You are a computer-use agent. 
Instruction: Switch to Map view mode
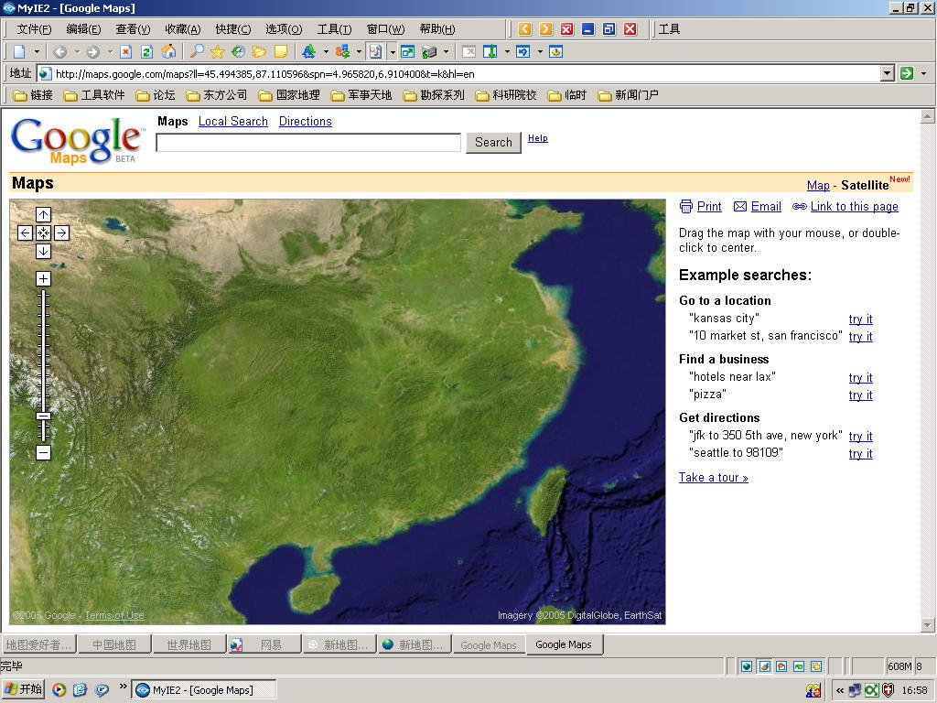tap(818, 186)
